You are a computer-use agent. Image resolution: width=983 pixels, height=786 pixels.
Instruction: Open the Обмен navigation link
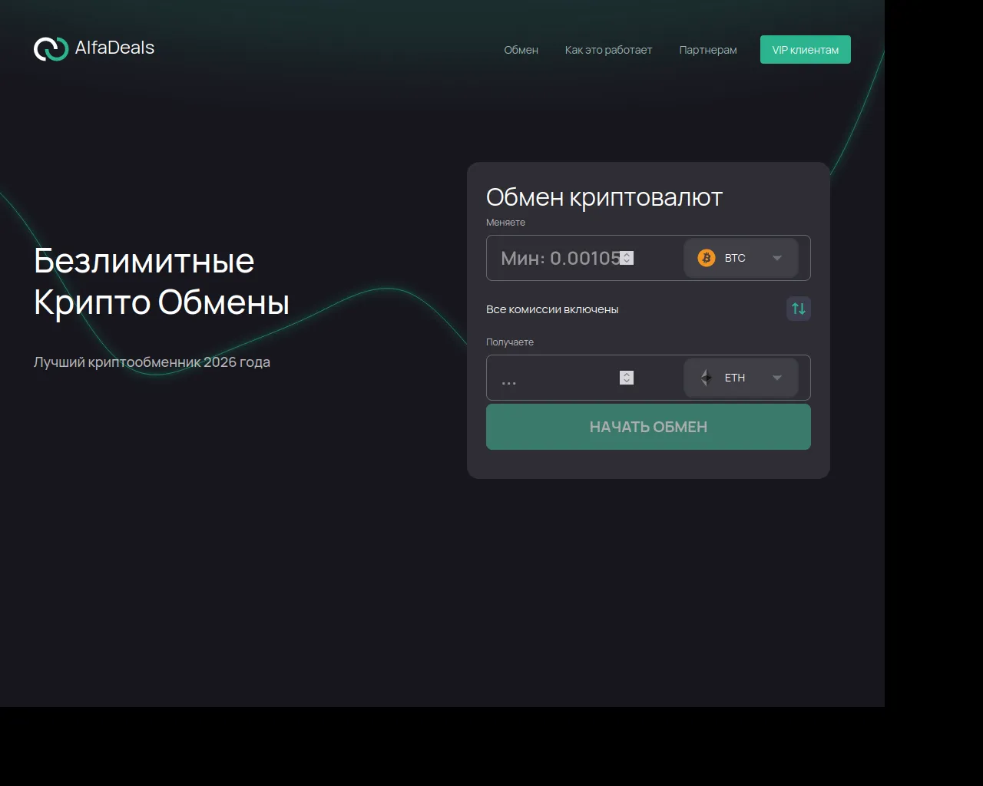pos(521,50)
